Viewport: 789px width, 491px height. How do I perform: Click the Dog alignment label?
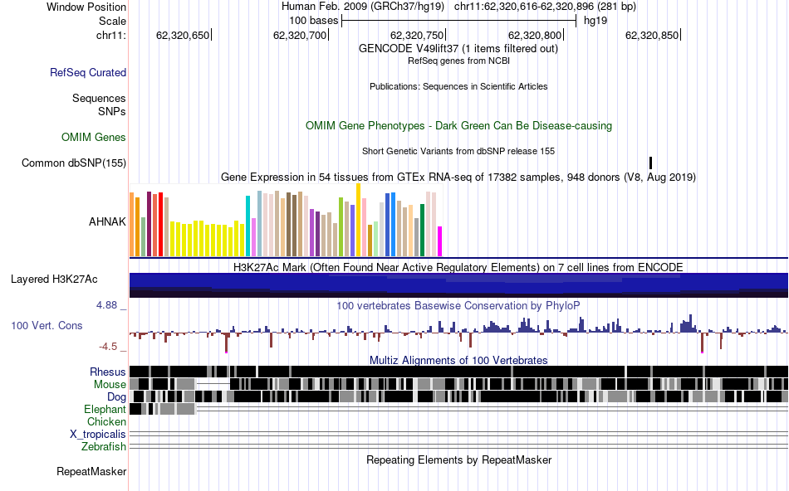(x=116, y=397)
